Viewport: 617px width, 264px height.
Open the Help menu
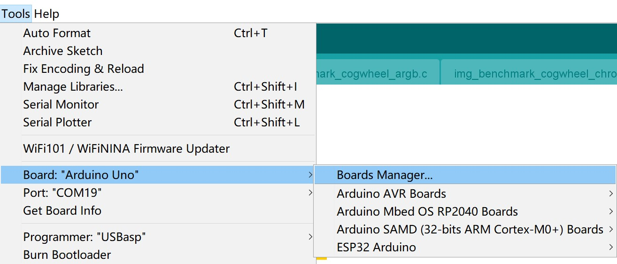point(46,14)
